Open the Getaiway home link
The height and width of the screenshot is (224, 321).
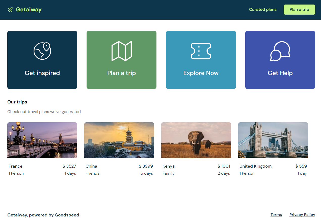pos(25,10)
